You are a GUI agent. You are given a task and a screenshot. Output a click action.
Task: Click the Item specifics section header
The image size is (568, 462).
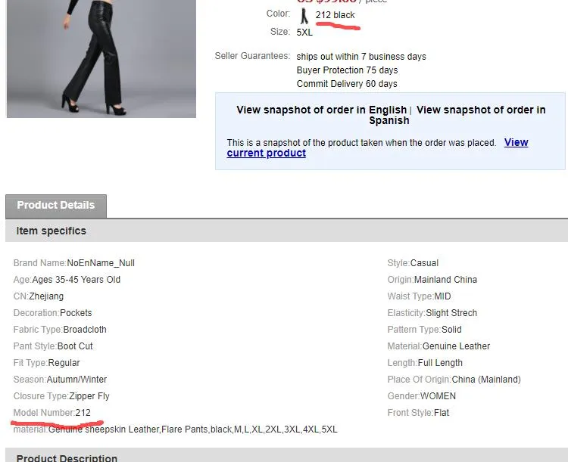pos(51,231)
